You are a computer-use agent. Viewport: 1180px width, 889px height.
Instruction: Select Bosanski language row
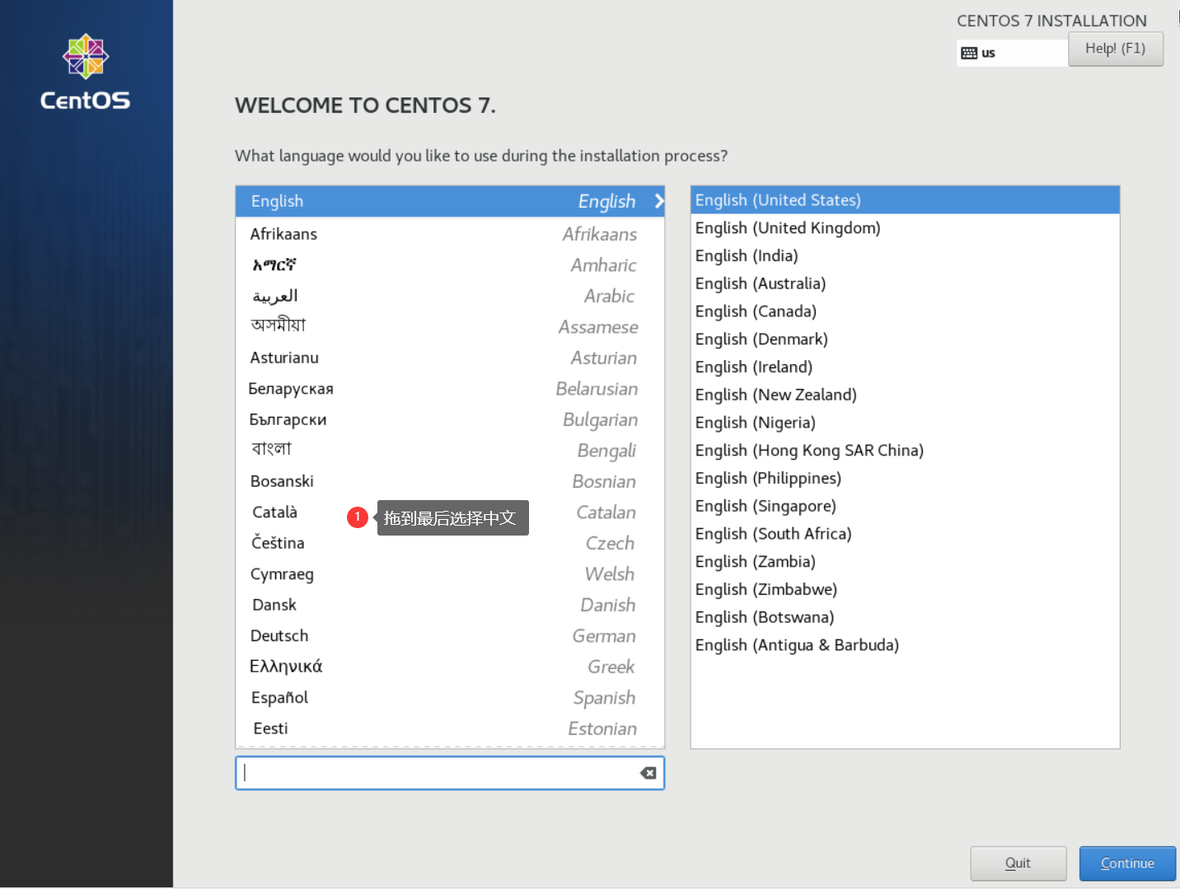click(x=450, y=481)
